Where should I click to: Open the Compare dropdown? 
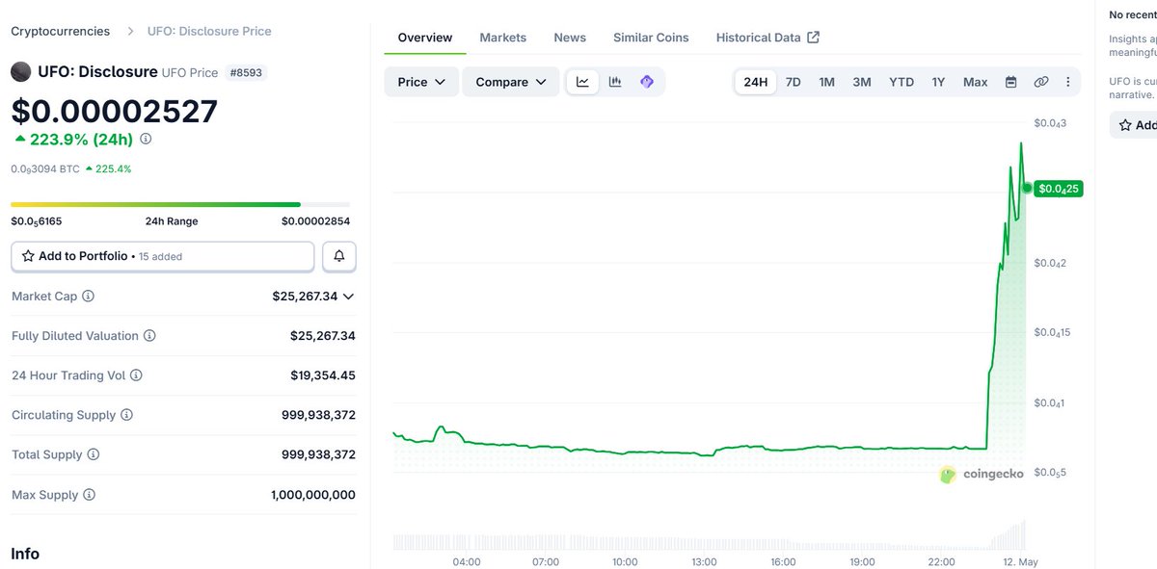[x=511, y=82]
